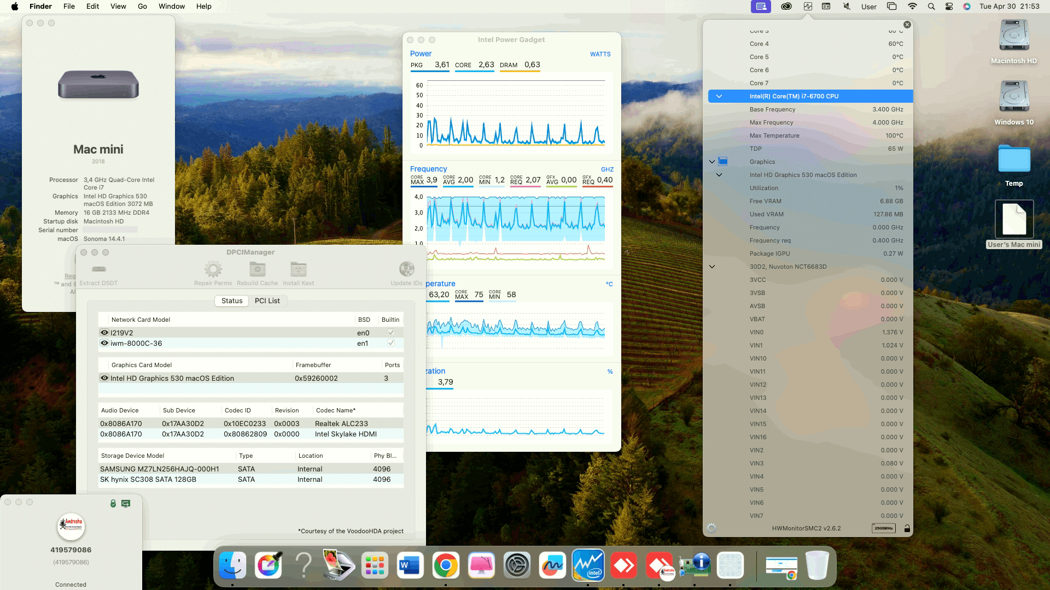Click Extract DSDT in DPCIManager toolbar

pyautogui.click(x=99, y=273)
